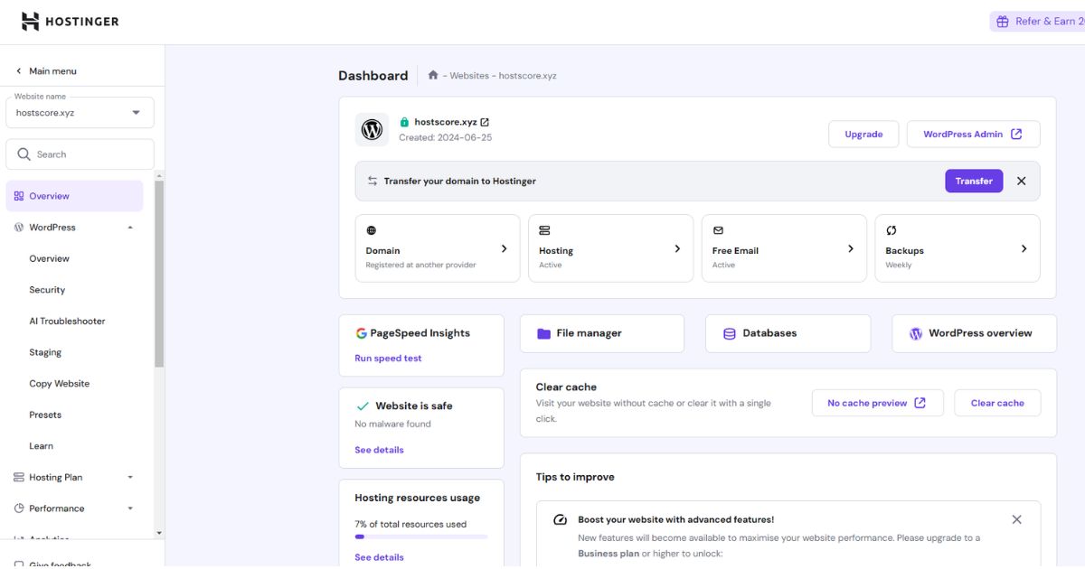Close the Boost your website tip
The width and height of the screenshot is (1085, 569).
(1016, 519)
